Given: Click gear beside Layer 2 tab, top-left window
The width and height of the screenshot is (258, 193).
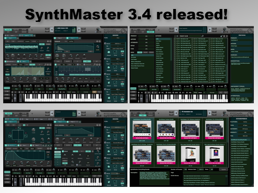Looking at the screenshot, I should coord(35,35).
